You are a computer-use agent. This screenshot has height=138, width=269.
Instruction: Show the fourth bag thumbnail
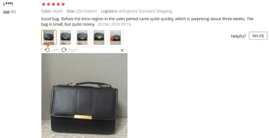coord(99,38)
